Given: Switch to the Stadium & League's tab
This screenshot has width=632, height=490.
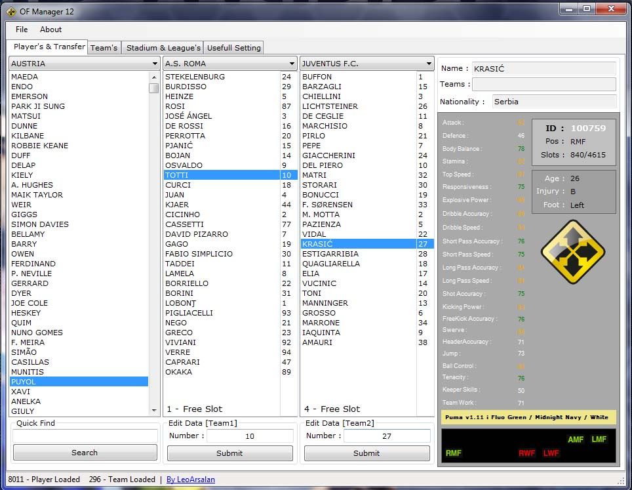Looking at the screenshot, I should coord(163,48).
